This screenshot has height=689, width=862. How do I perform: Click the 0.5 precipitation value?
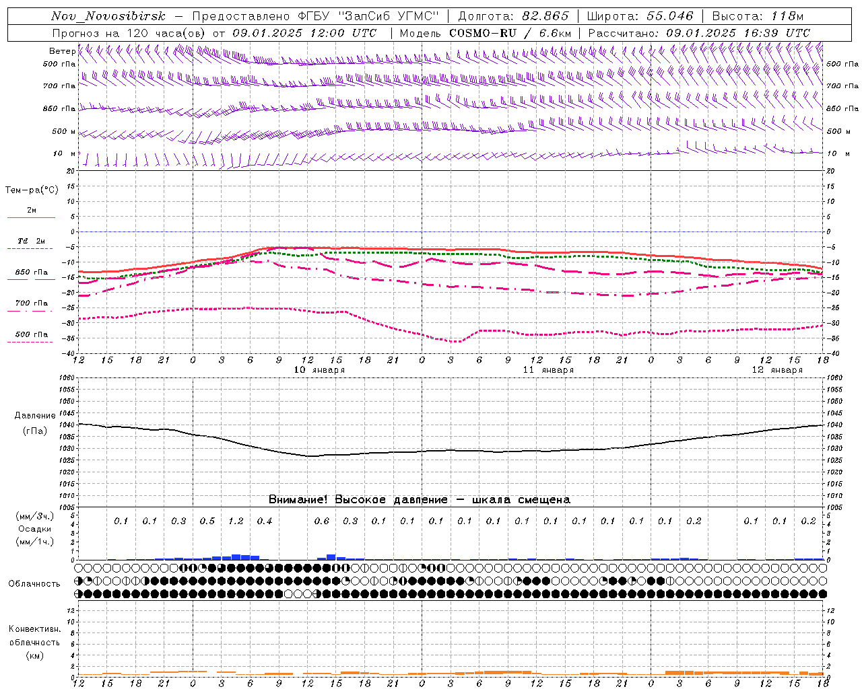[207, 521]
